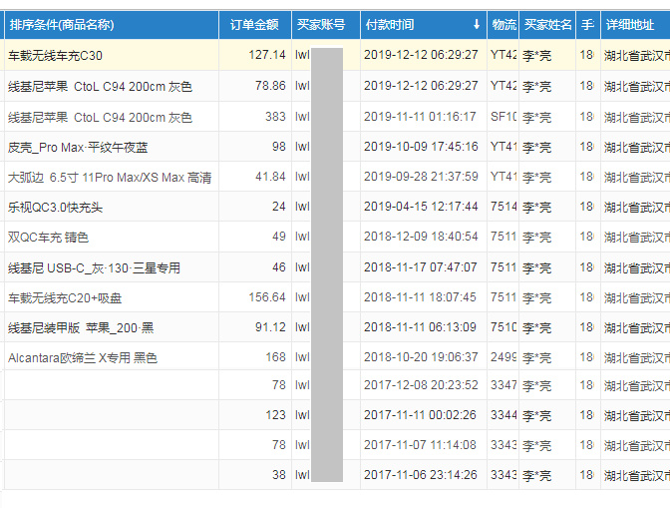The image size is (670, 508).
Task: Select the 2499 logistics cell
Action: point(503,356)
